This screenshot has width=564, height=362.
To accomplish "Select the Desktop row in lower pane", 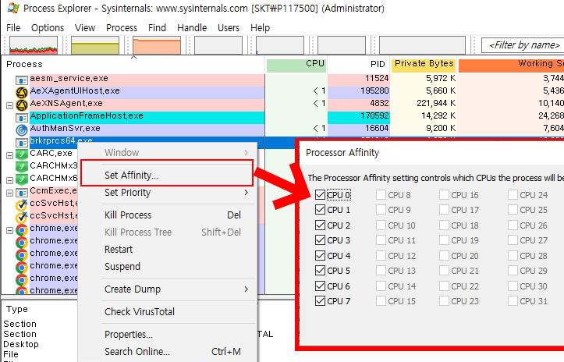I will 21,344.
